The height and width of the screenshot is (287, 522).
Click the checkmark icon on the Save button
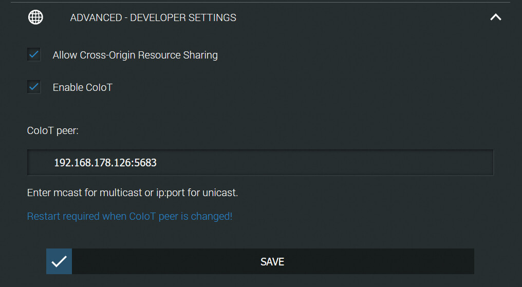click(59, 261)
